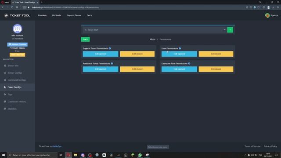This screenshot has height=158, width=281.
Task: Click the Menu breadcrumb link
Action: (x=152, y=39)
